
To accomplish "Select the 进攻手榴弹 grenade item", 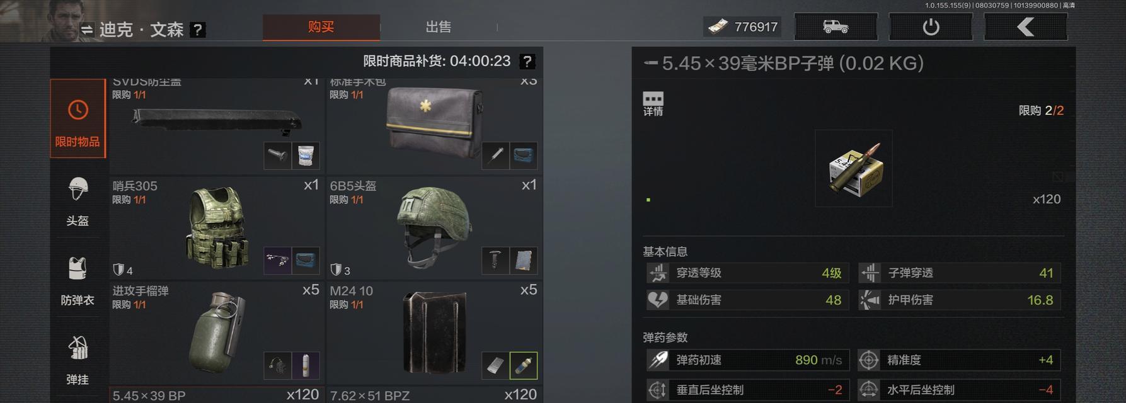I will (x=217, y=332).
